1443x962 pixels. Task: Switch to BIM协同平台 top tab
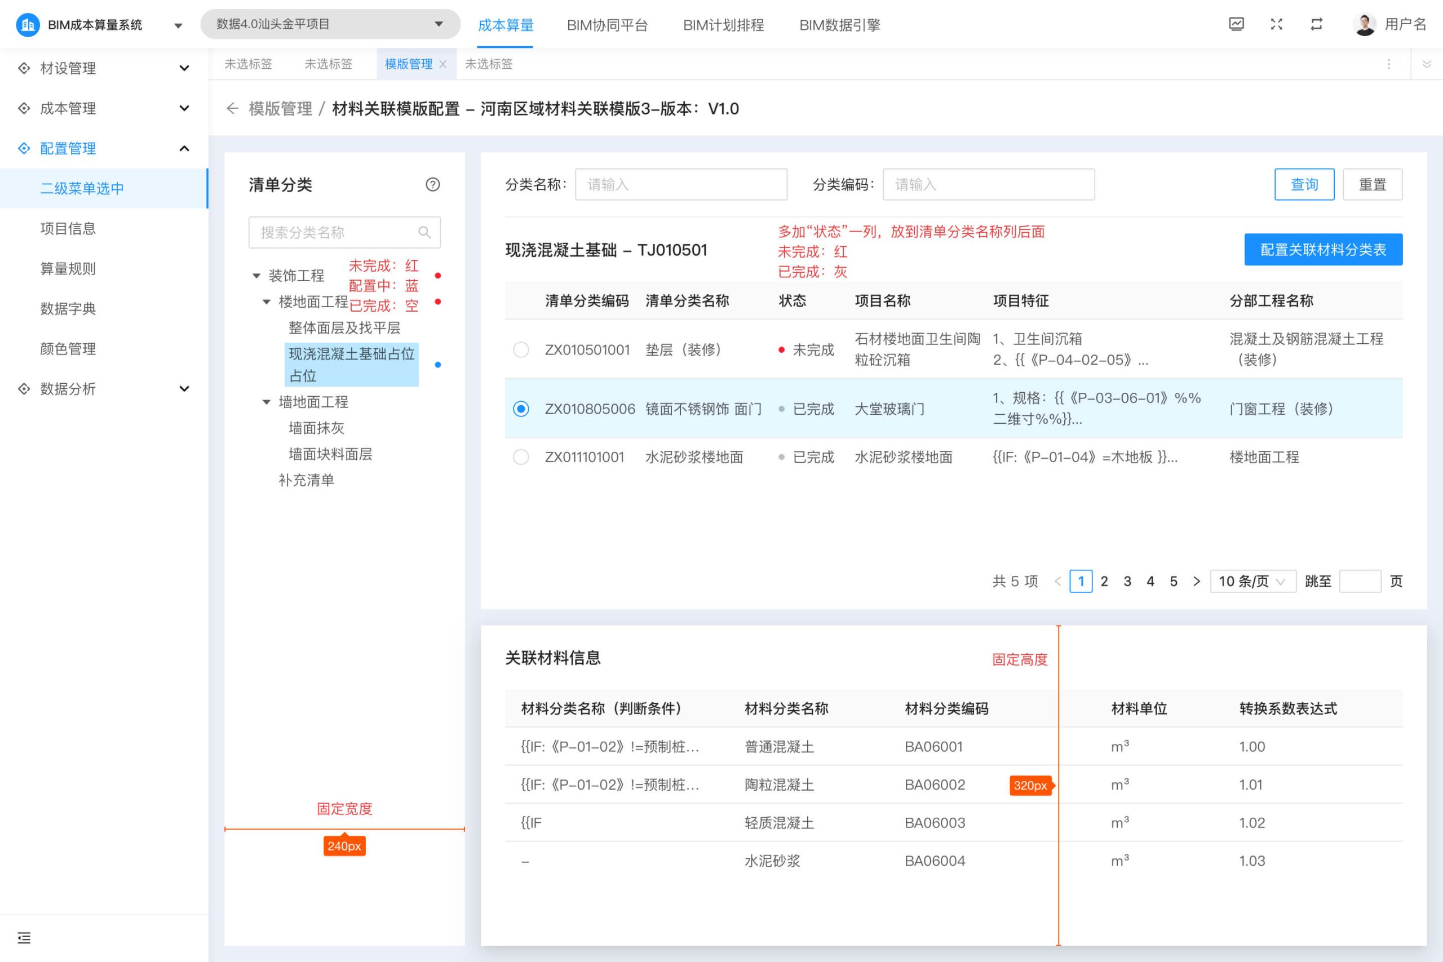(x=607, y=25)
